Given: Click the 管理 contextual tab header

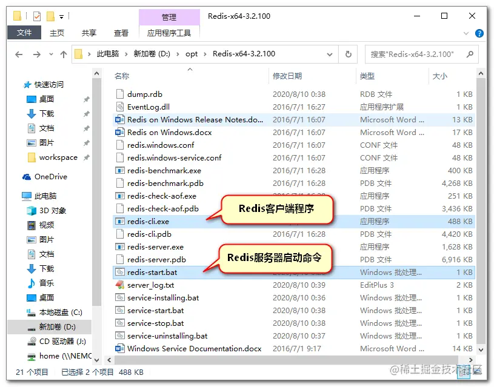Looking at the screenshot, I should click(169, 17).
